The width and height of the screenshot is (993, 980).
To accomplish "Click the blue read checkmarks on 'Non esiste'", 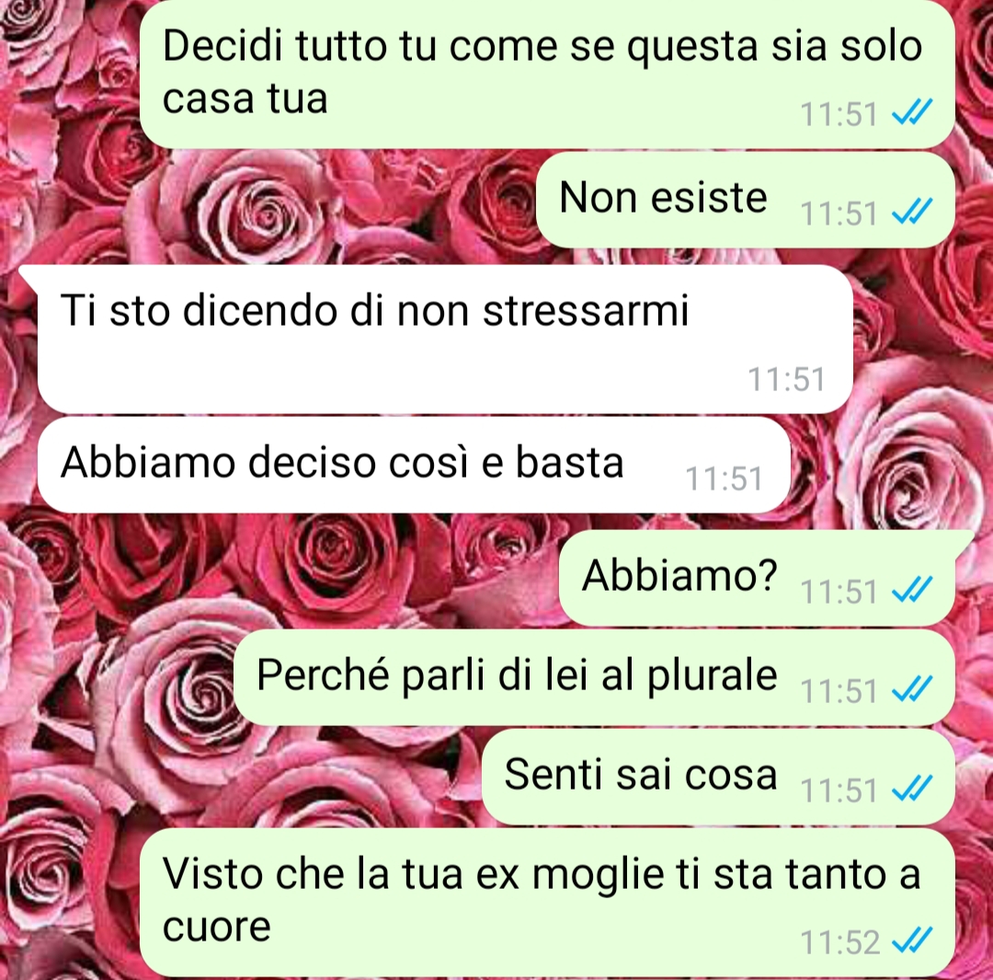I will [912, 212].
